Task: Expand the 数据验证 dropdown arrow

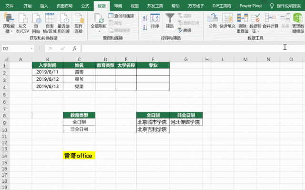Action: [x=258, y=31]
